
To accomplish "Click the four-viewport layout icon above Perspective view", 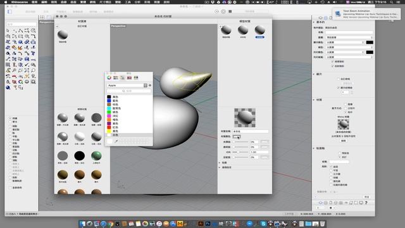I will pos(42,17).
